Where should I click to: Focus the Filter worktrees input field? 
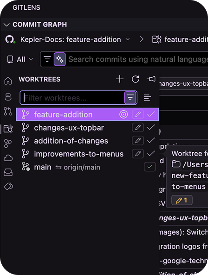point(74,98)
